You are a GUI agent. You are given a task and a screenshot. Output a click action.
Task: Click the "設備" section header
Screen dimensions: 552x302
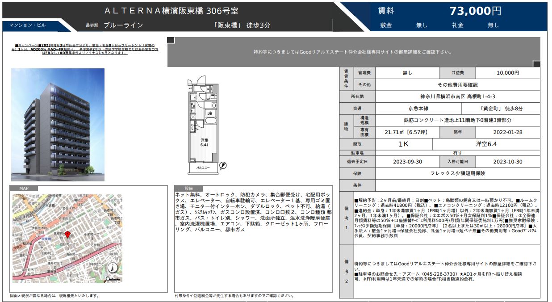click(x=188, y=189)
